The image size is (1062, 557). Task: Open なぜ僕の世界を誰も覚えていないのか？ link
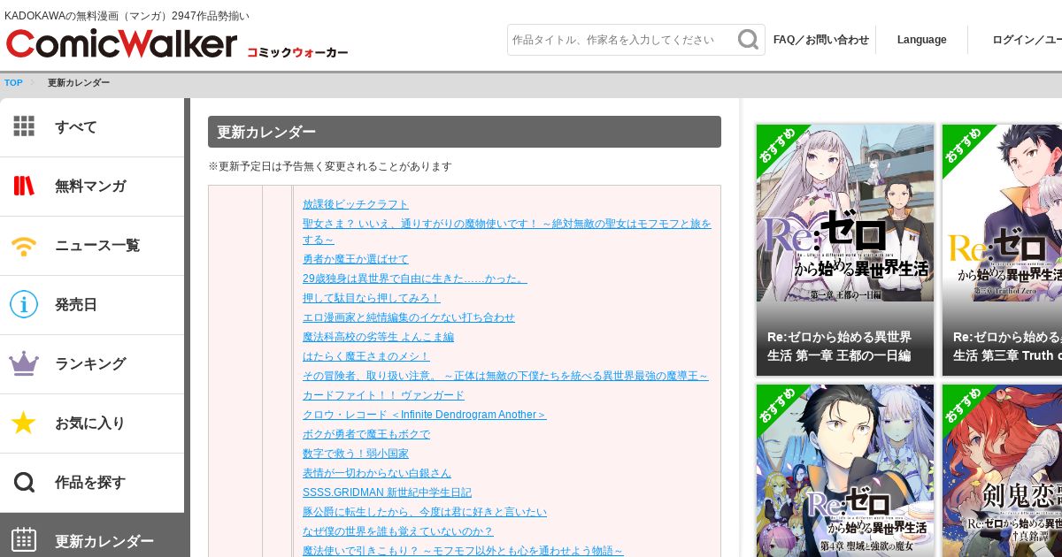(x=398, y=531)
